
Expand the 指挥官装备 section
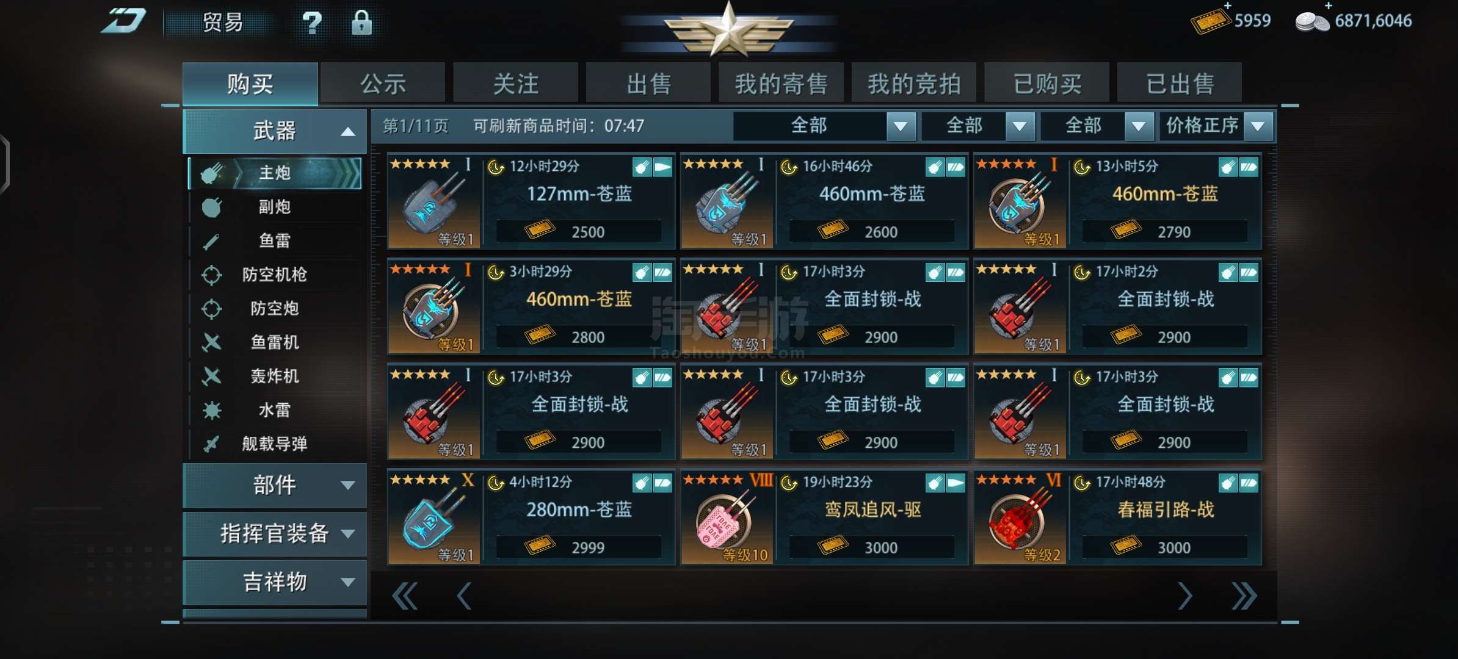(275, 533)
